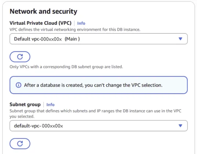Open the Virtual Private Cloud dropdown

point(99,39)
